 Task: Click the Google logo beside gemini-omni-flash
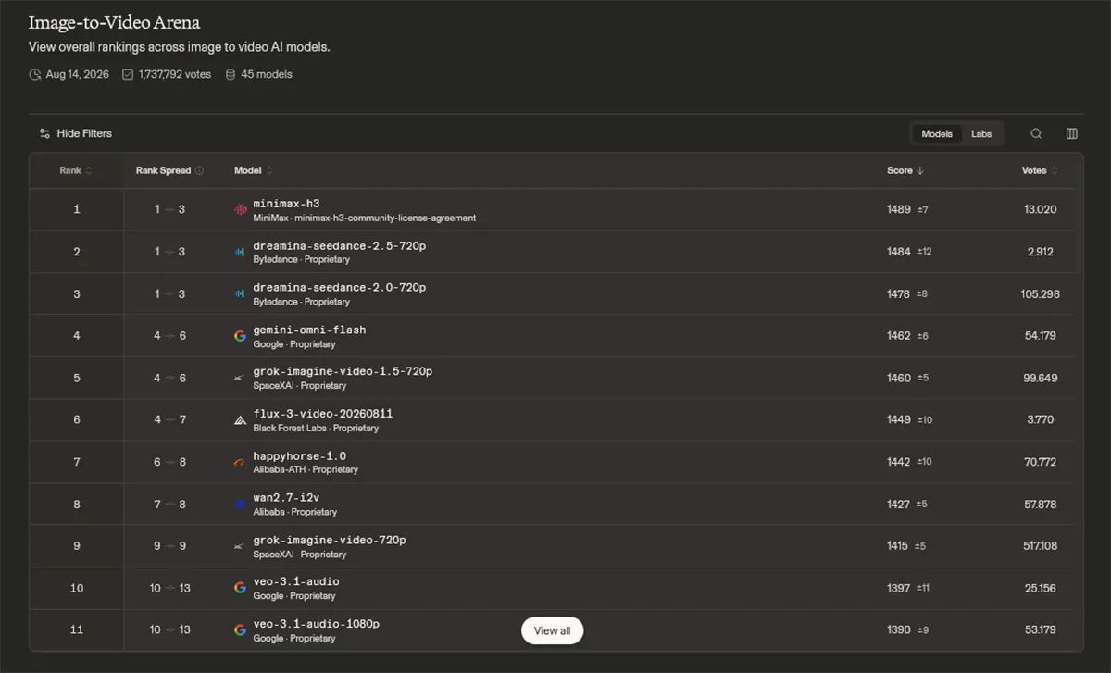click(240, 336)
